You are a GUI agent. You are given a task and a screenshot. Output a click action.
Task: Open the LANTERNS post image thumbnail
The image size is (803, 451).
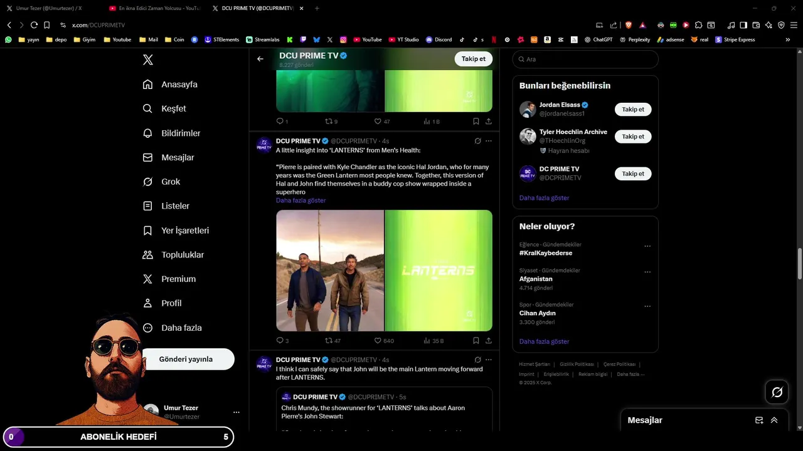point(438,271)
